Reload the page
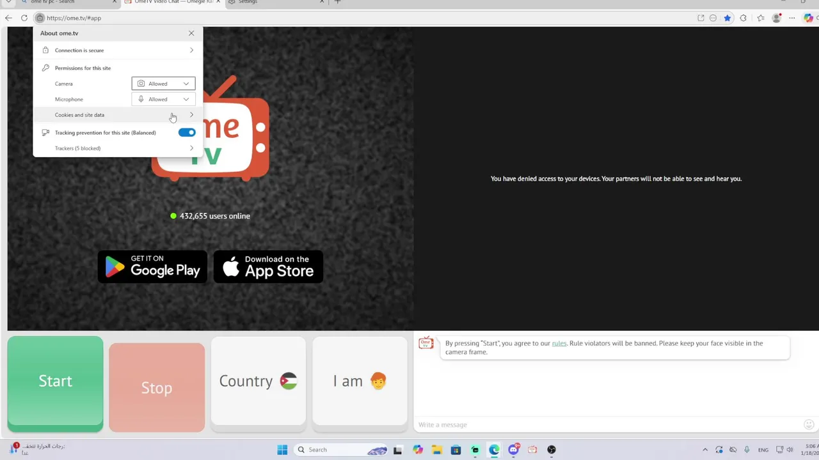This screenshot has height=460, width=819. (24, 18)
